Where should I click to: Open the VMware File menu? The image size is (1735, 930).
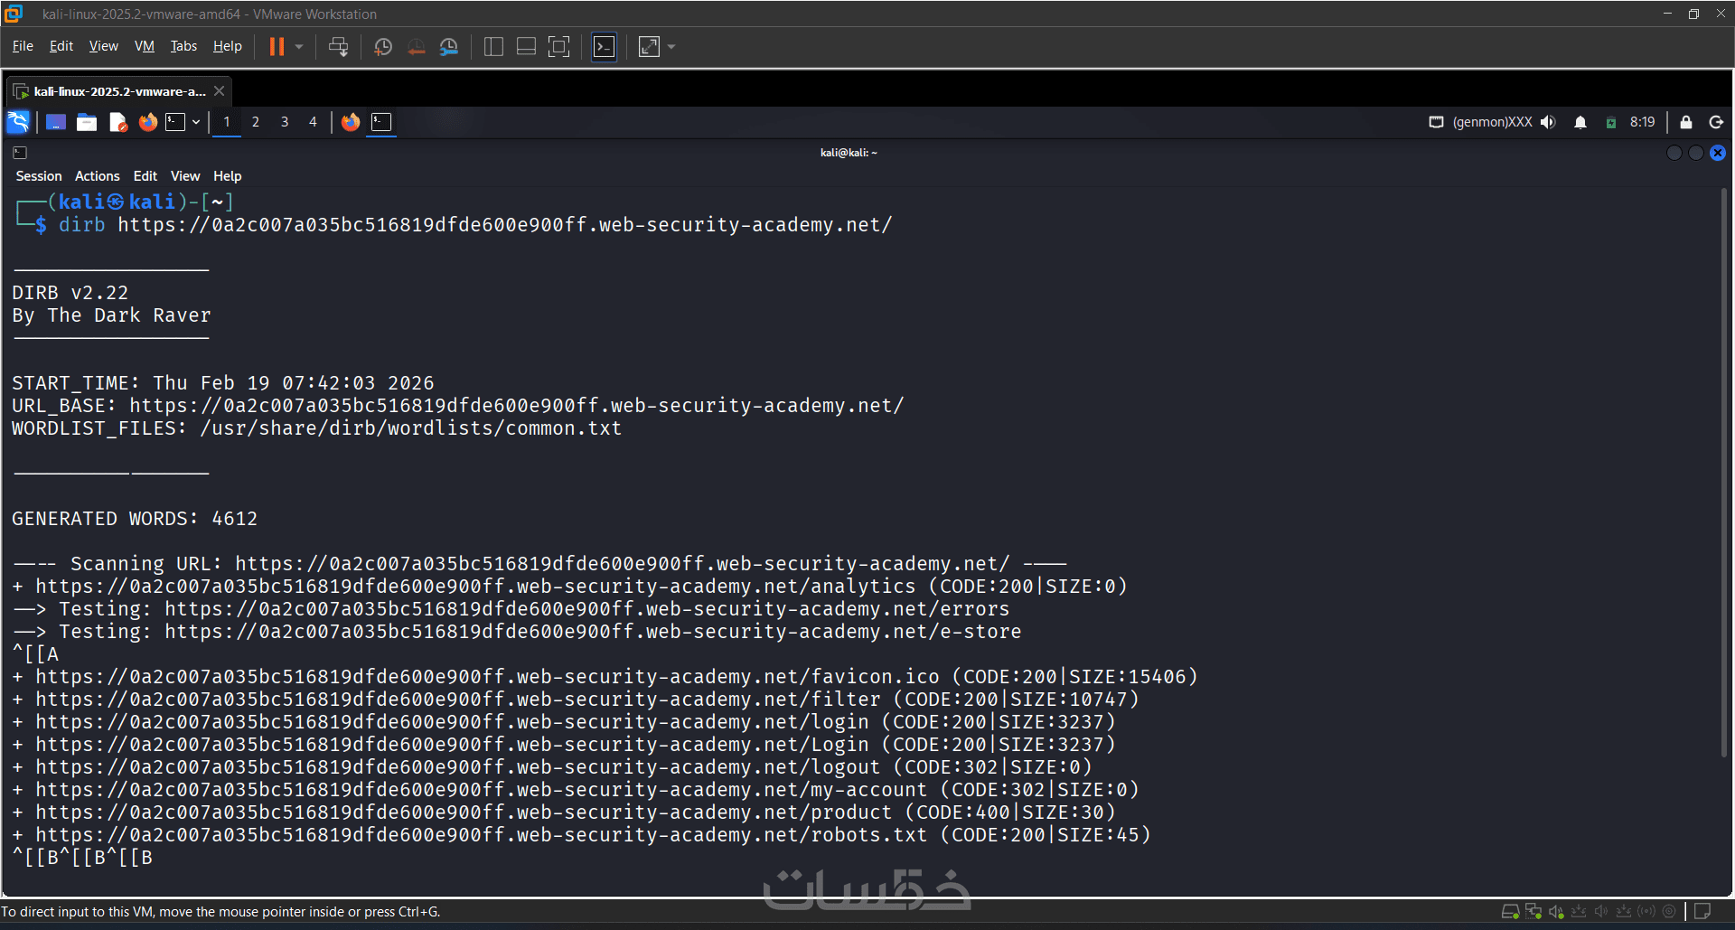[x=23, y=46]
